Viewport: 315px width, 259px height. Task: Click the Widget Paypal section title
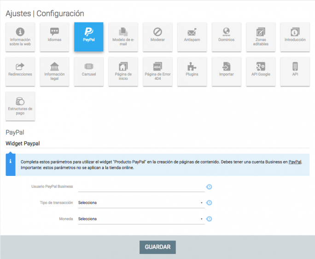pos(23,144)
